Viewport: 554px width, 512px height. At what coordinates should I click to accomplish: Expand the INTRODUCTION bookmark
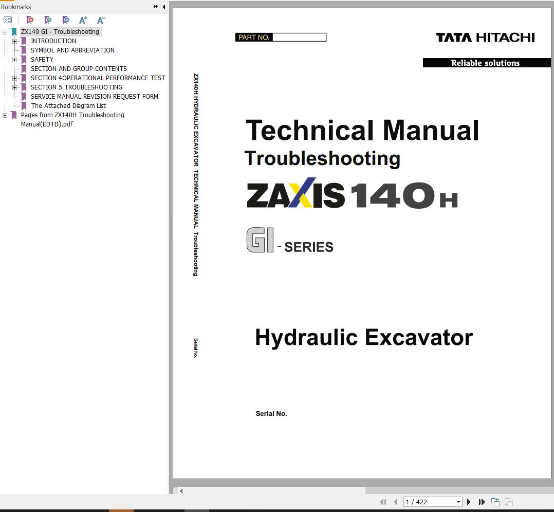coord(14,41)
